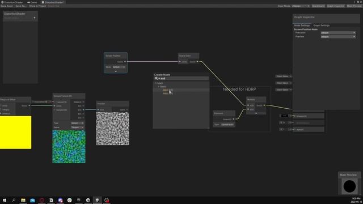Screen dimensions: 363x204
Task: Collapse the Screen Position node preview chevron
Action: 116,71
